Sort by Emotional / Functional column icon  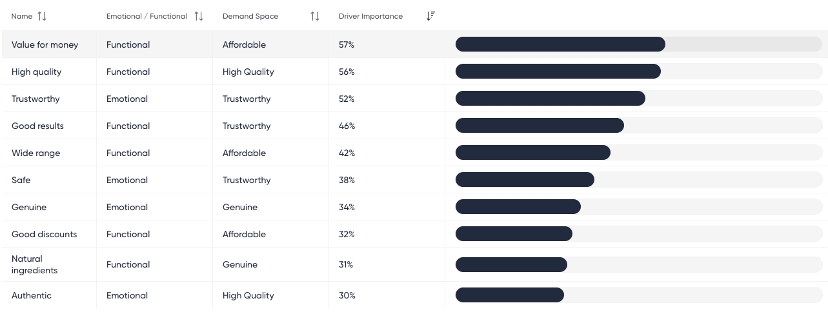(x=199, y=16)
